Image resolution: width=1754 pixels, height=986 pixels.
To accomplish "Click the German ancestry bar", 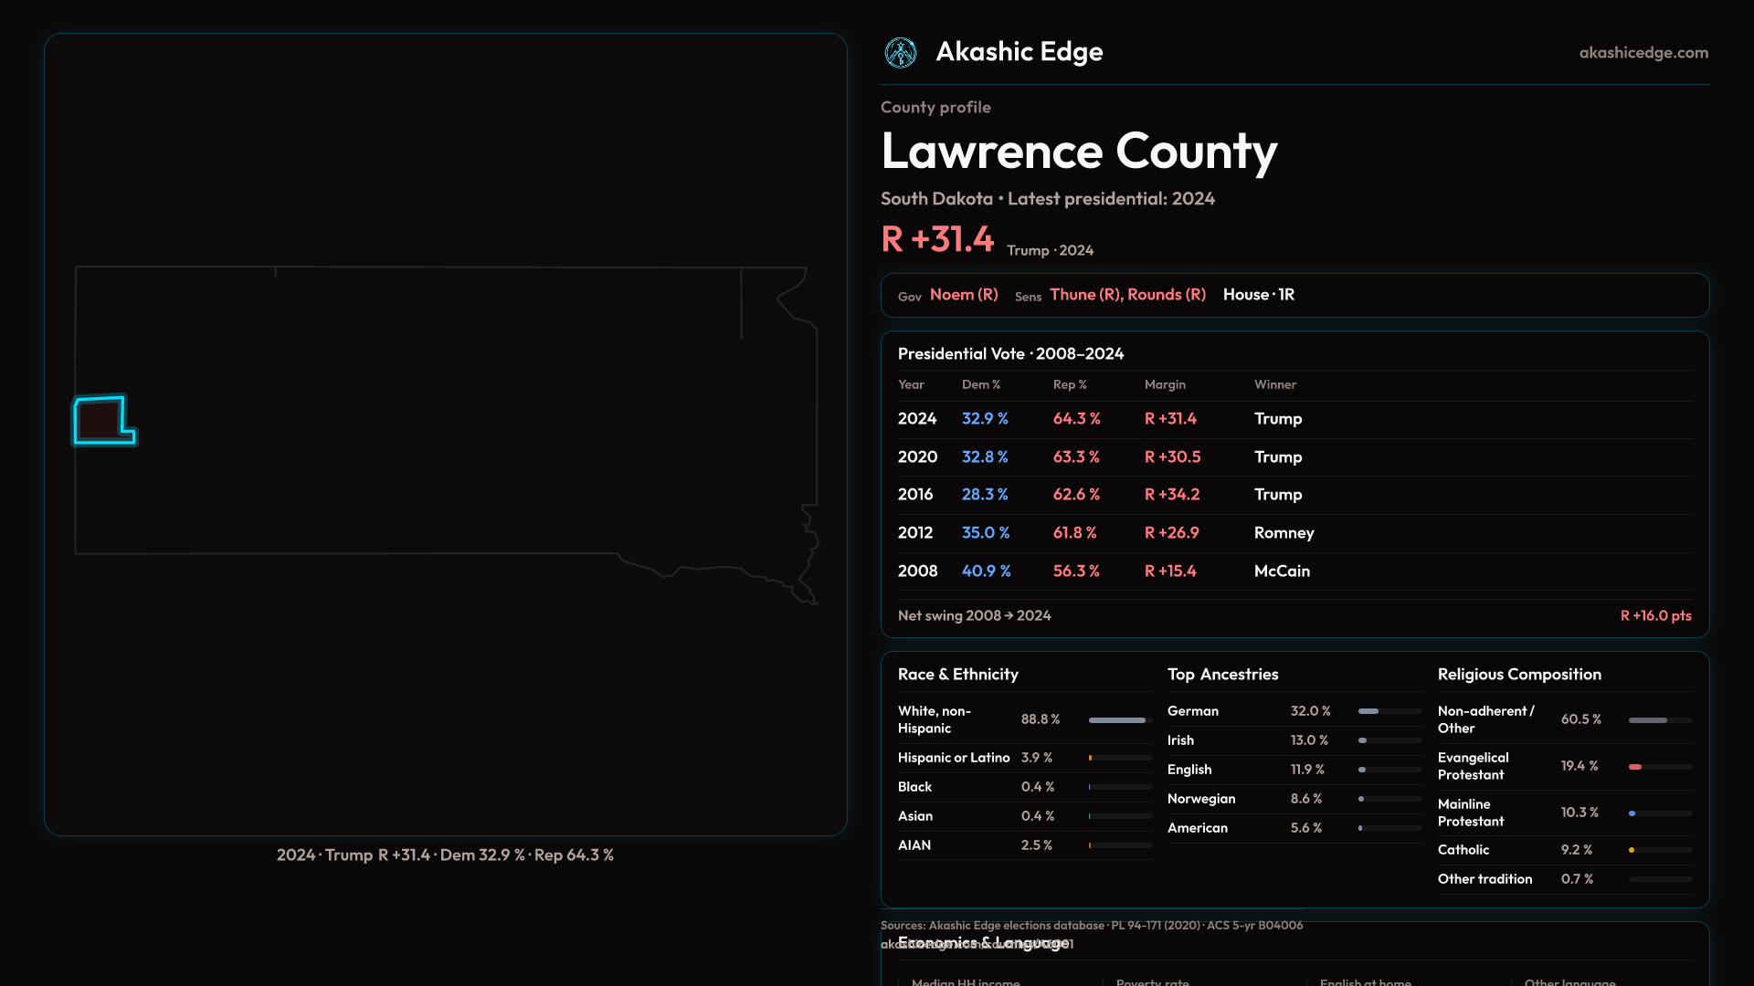I will [1368, 711].
